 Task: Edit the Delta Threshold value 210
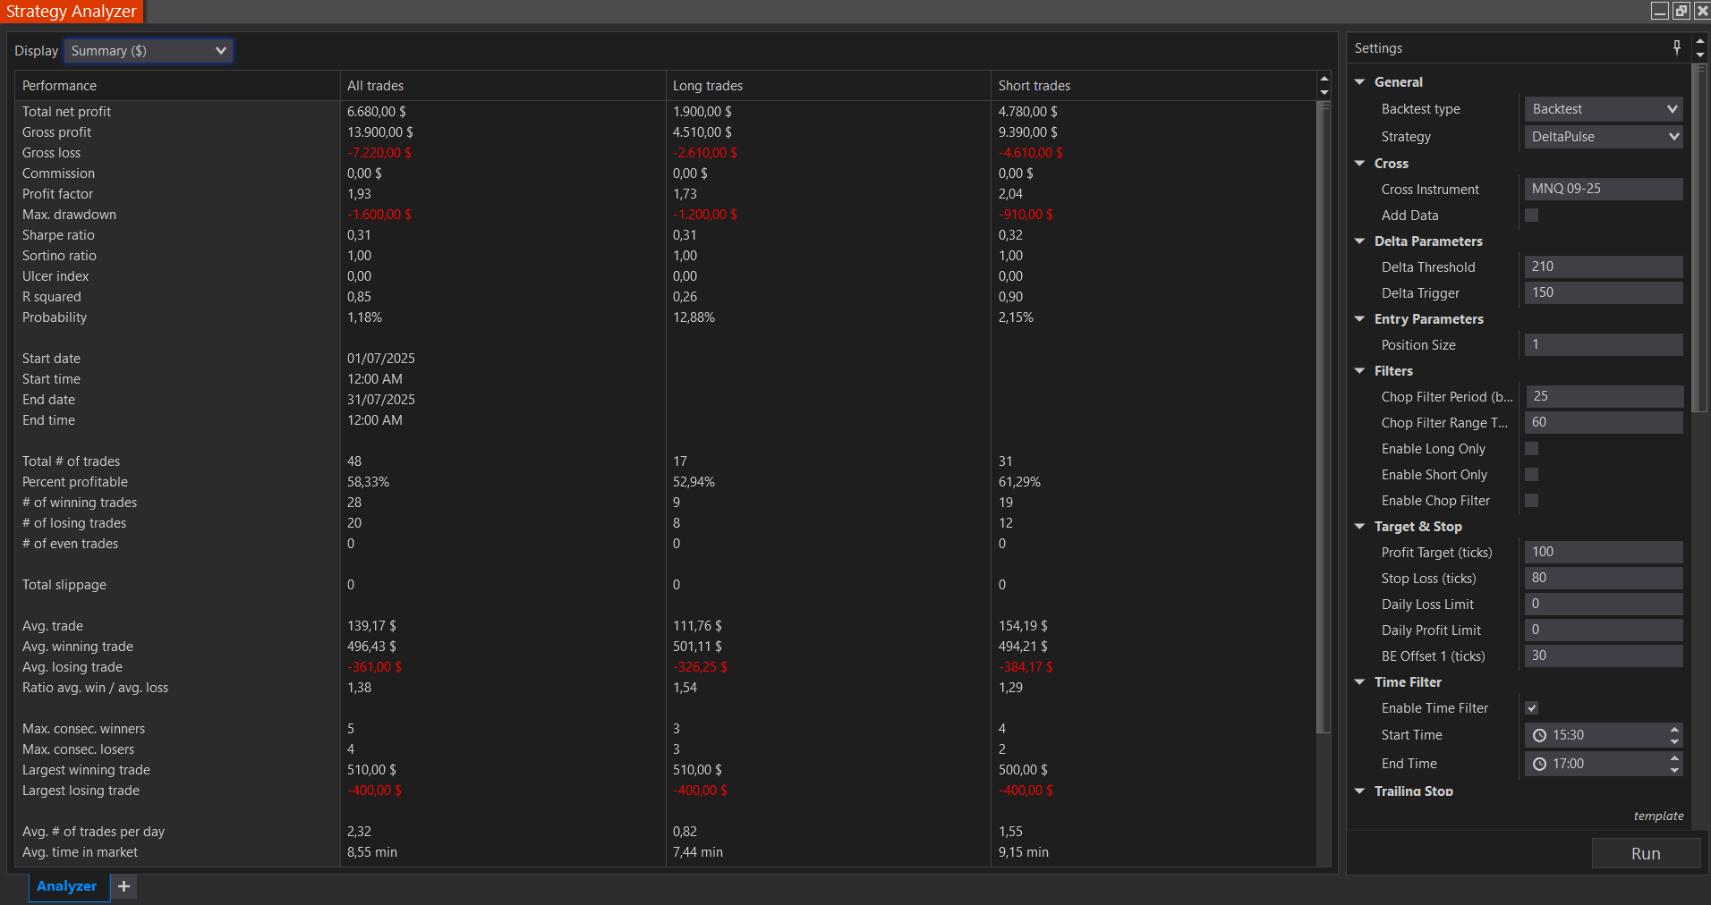tap(1604, 266)
